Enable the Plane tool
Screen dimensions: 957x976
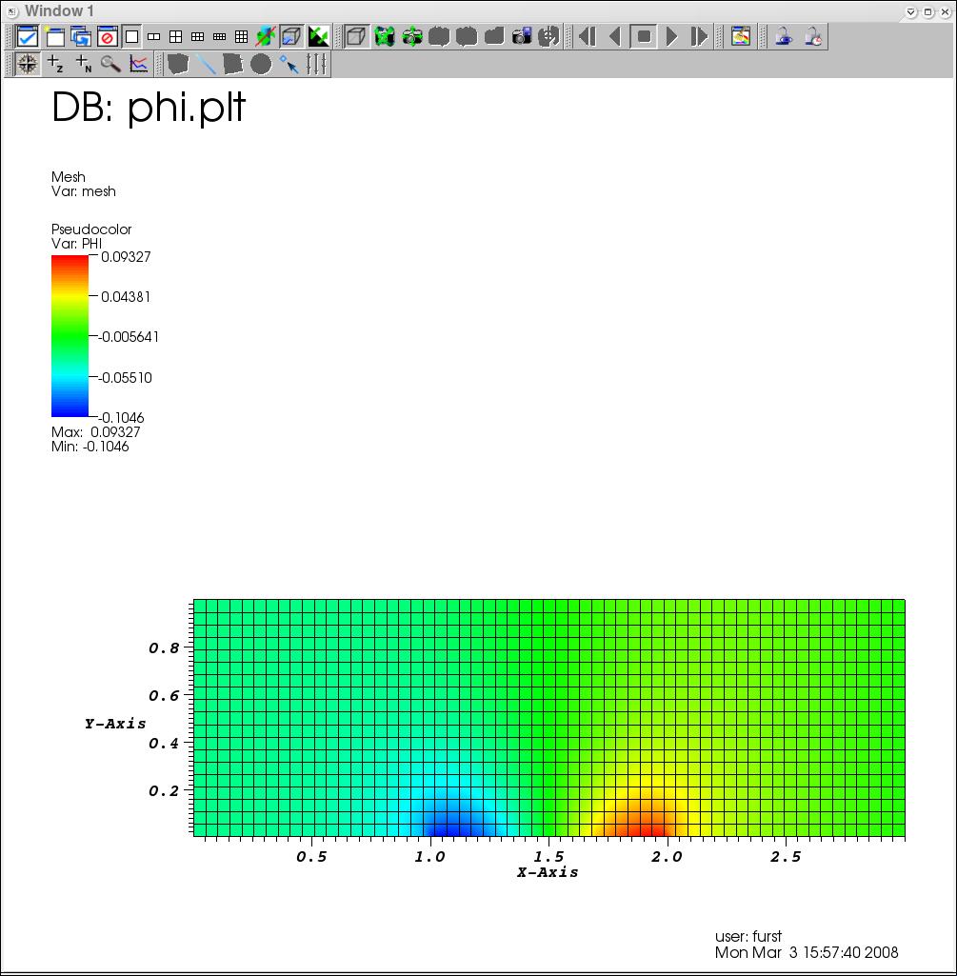coord(233,64)
